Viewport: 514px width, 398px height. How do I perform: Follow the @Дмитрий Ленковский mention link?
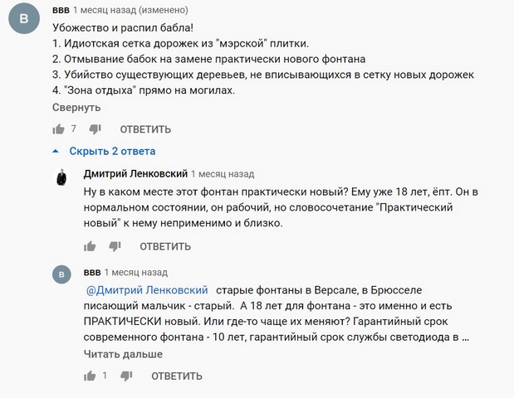(147, 291)
